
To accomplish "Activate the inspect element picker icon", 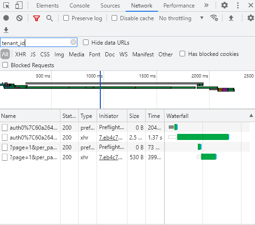I will click(x=7, y=6).
